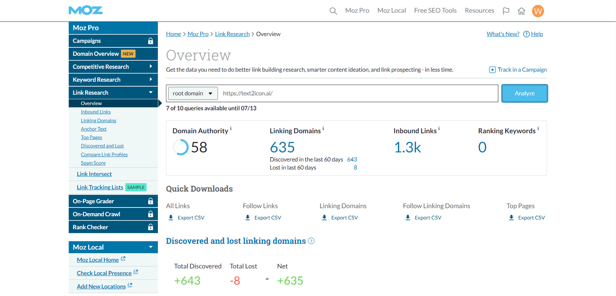Click the search magnifier icon in header
Image resolution: width=616 pixels, height=296 pixels.
[333, 11]
